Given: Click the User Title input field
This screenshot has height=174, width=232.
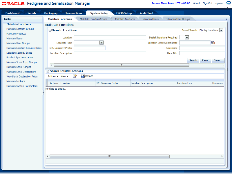Looking at the screenshot, I should coord(202,53).
